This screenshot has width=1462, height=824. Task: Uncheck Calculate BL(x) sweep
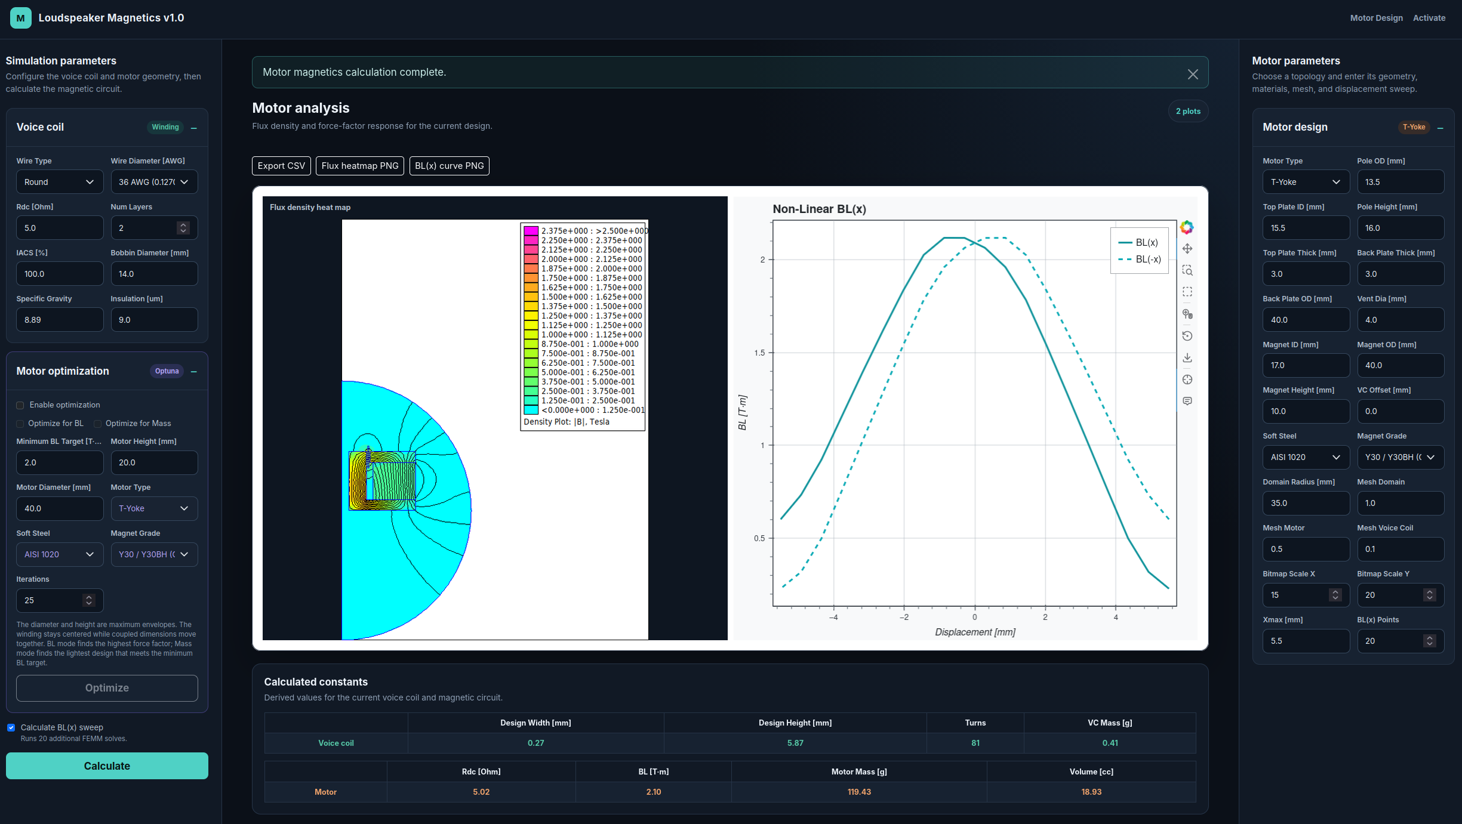(11, 727)
